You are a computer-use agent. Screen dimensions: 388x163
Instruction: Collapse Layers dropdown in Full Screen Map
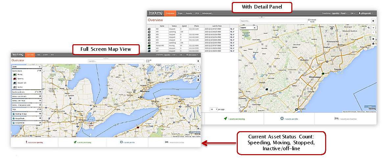click(27, 67)
